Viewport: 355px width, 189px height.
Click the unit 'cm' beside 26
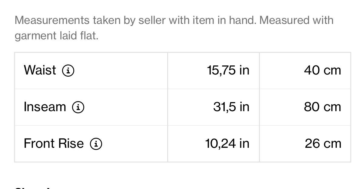click(332, 144)
